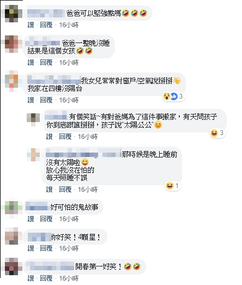Like the 你好笑！4顆星！ comment

tap(31, 248)
